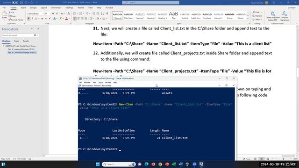This screenshot has width=299, height=168.
Task: Toggle Superscript formatting
Action: tap(50, 19)
